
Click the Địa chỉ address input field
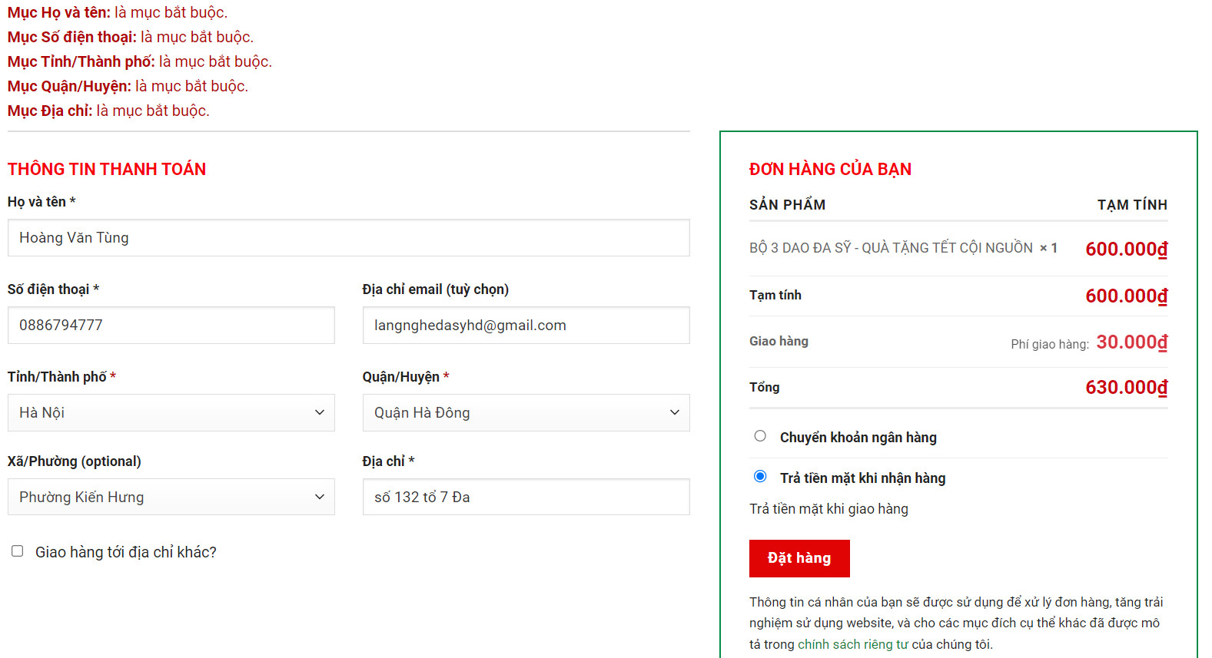526,497
